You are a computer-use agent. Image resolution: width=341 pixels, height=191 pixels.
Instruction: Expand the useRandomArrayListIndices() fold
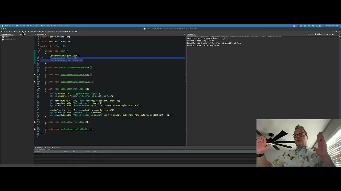tap(40, 129)
